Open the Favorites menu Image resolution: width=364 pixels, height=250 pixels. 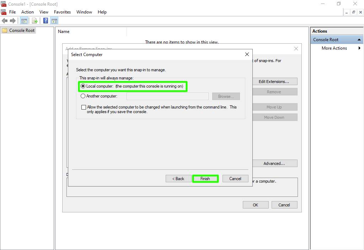point(62,12)
